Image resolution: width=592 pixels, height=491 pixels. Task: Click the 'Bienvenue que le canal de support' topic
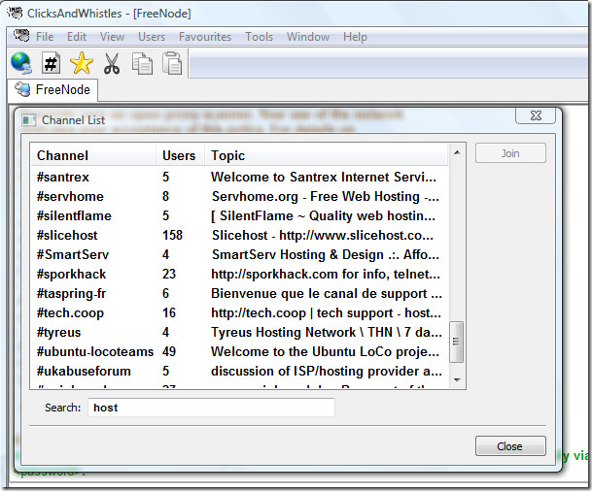point(319,294)
